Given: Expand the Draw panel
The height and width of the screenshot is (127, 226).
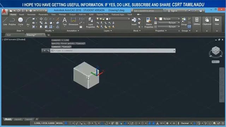Looking at the screenshot, I should (x=20, y=31).
